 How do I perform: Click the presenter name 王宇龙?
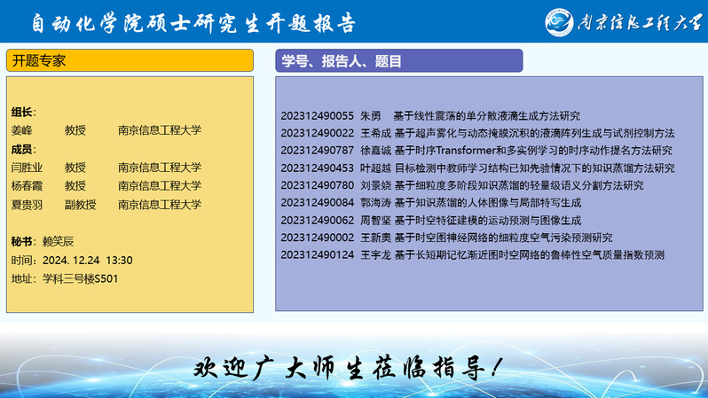(x=375, y=255)
